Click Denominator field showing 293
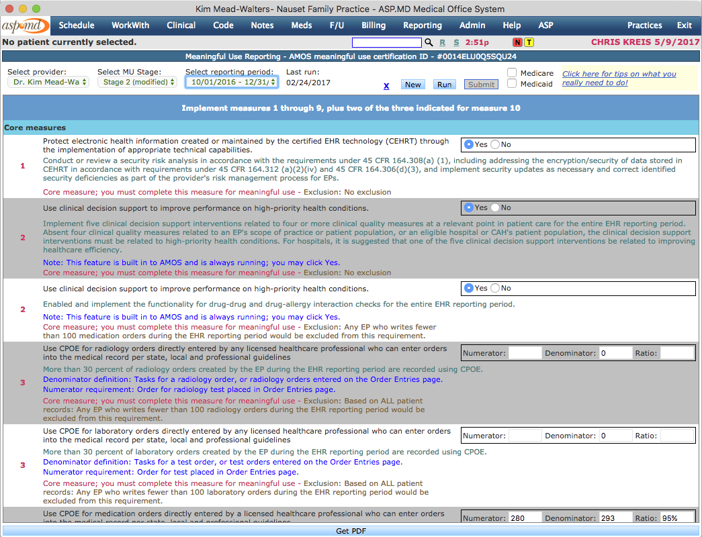The width and height of the screenshot is (702, 537). pos(615,518)
